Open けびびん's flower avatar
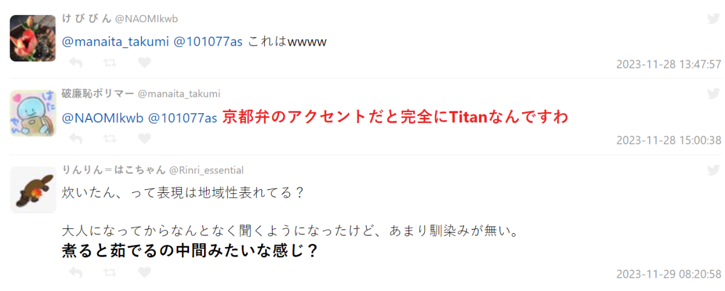725x291 pixels. pos(33,38)
